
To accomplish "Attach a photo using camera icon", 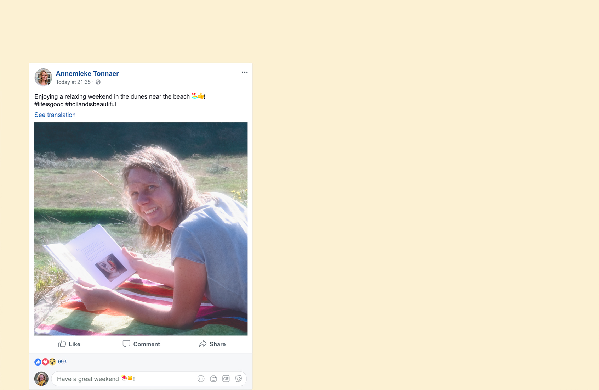I will [x=213, y=379].
